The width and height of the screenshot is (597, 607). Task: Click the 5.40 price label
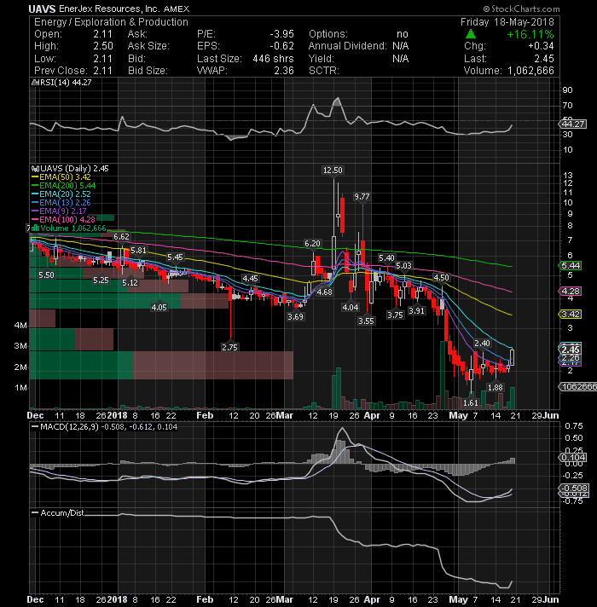(x=386, y=258)
